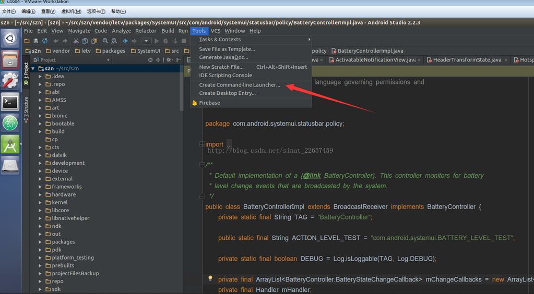Click the Undo arrow icon

click(56, 41)
